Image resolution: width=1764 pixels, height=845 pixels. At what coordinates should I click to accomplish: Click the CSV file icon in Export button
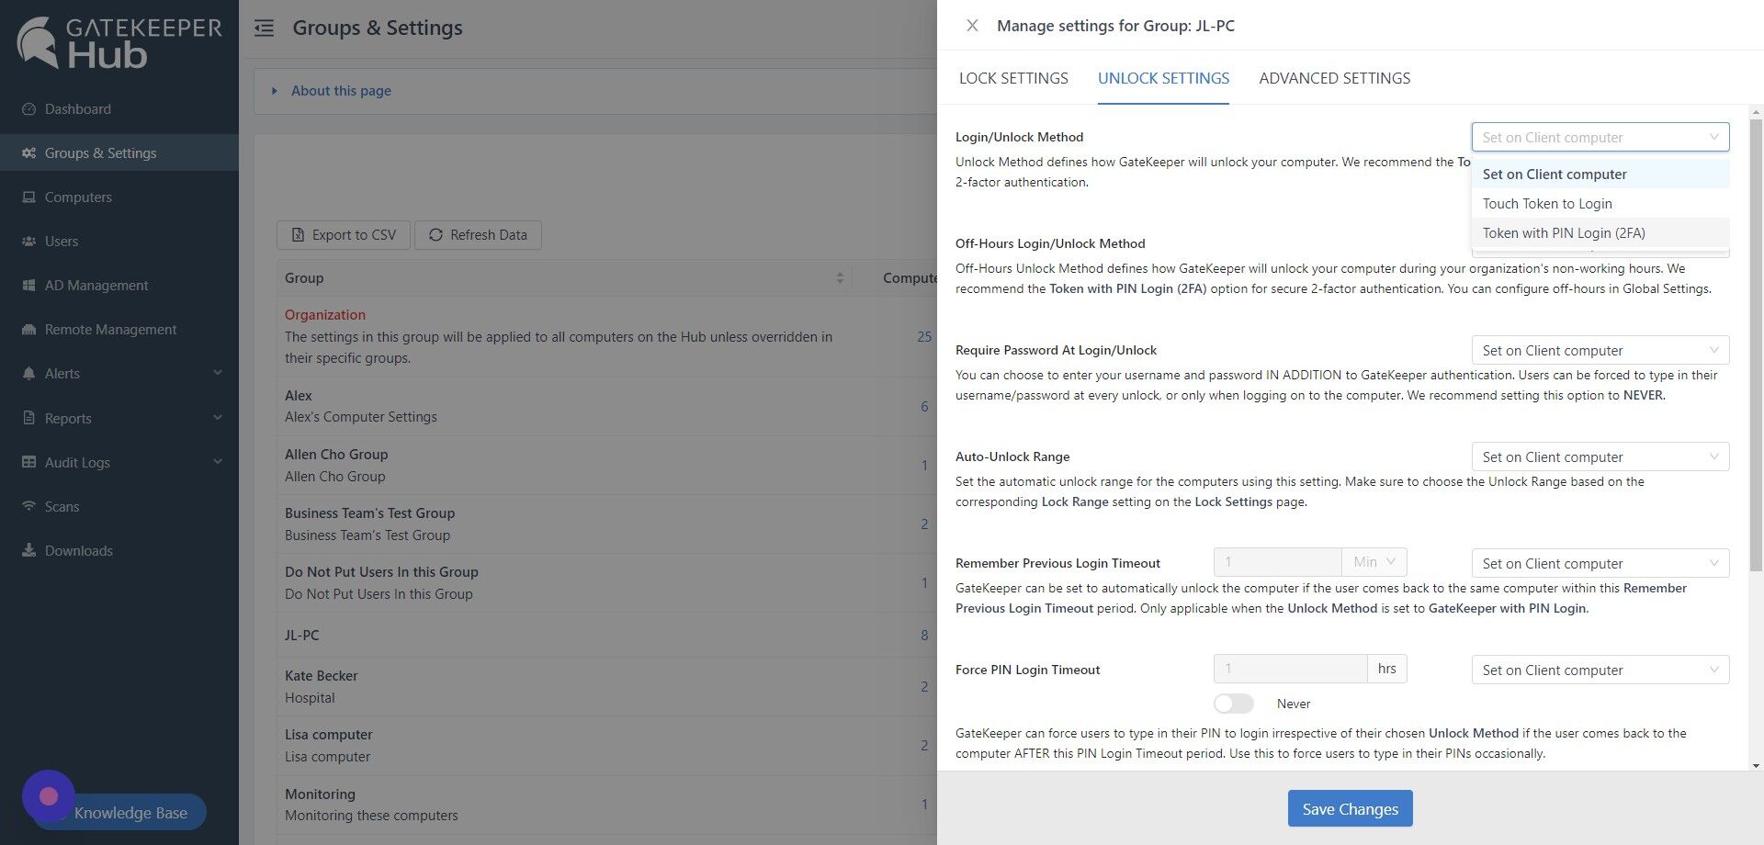[298, 235]
